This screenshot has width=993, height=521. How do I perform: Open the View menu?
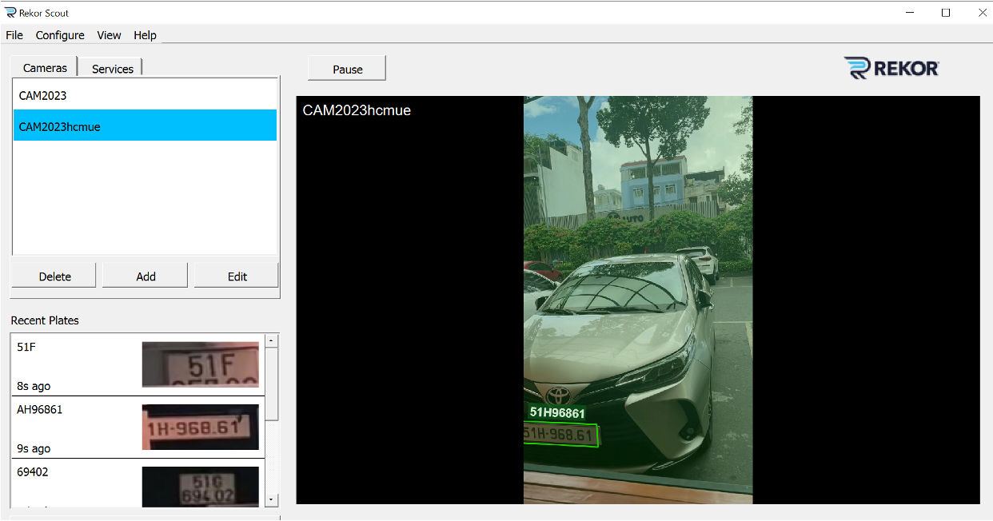click(109, 35)
